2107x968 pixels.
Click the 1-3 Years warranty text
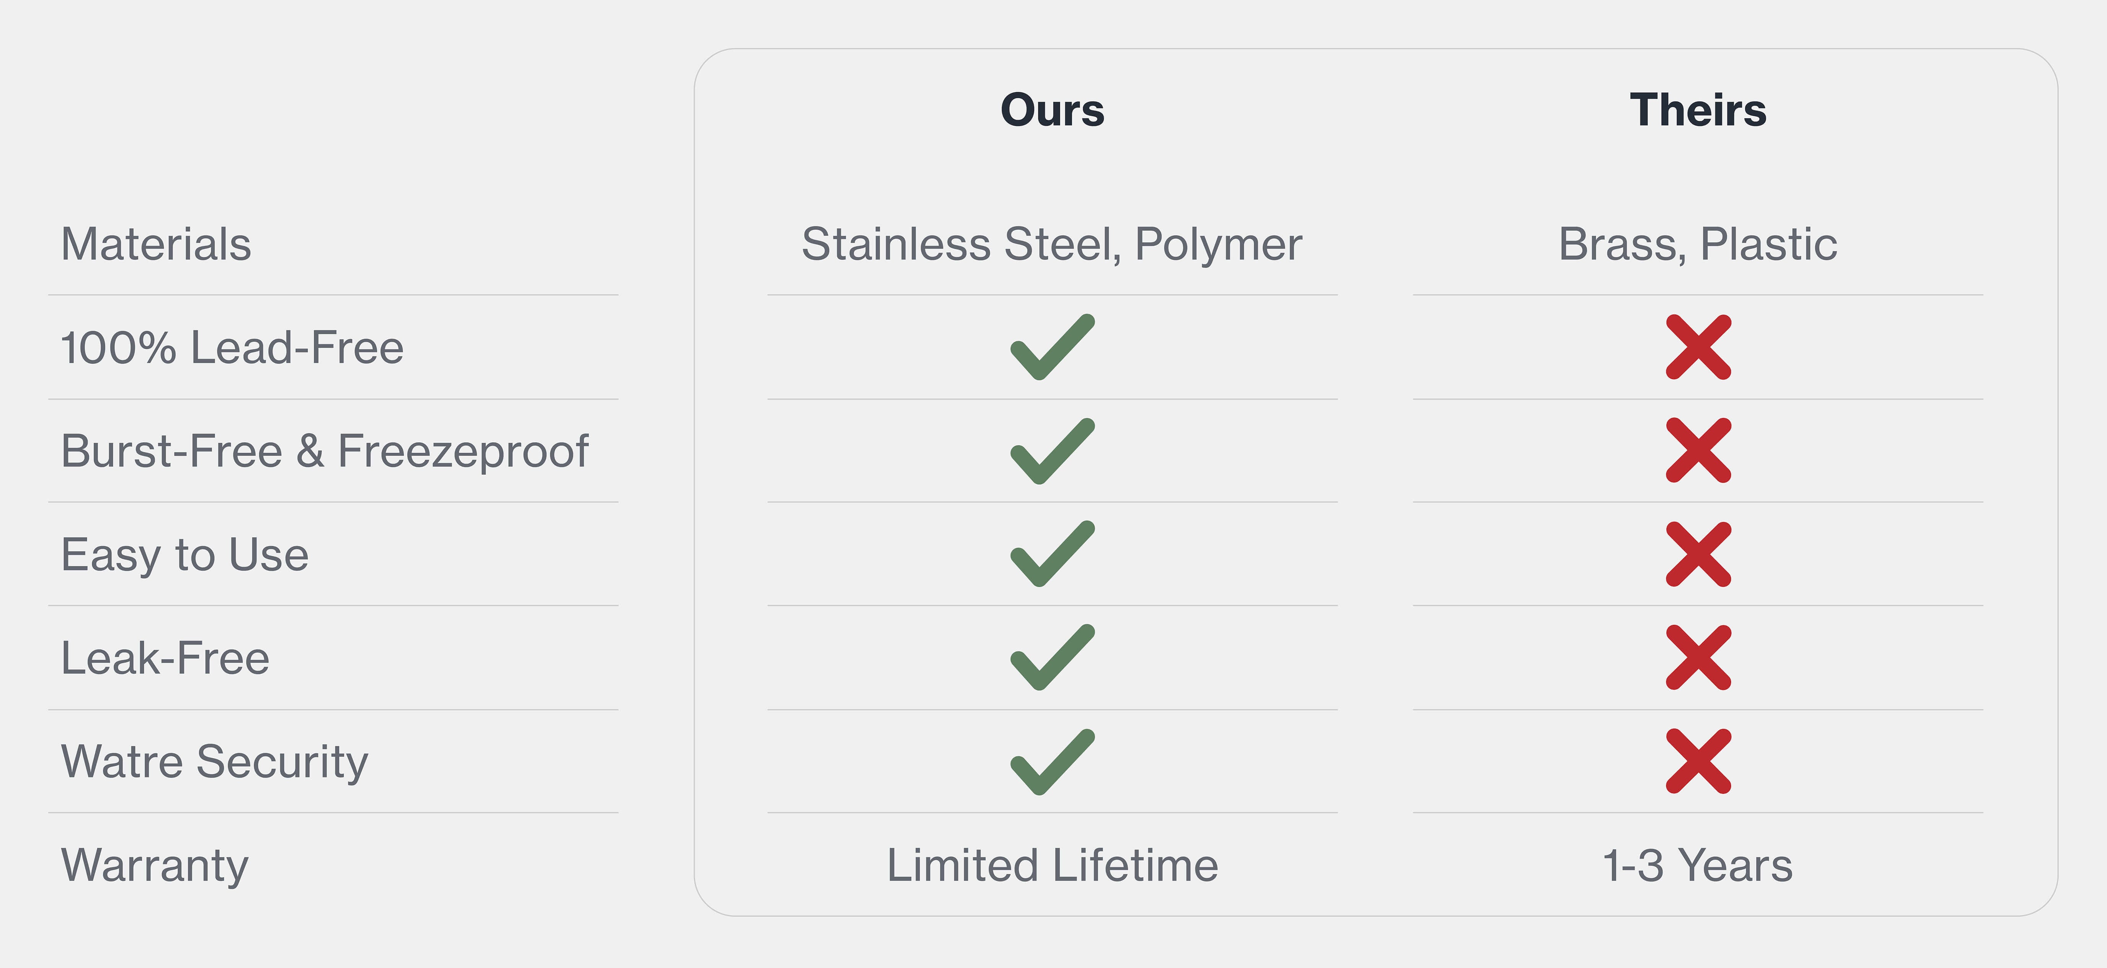(x=1698, y=865)
